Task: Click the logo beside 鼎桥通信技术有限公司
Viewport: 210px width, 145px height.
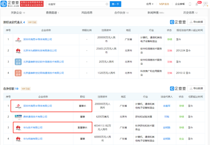Action: coord(18,117)
